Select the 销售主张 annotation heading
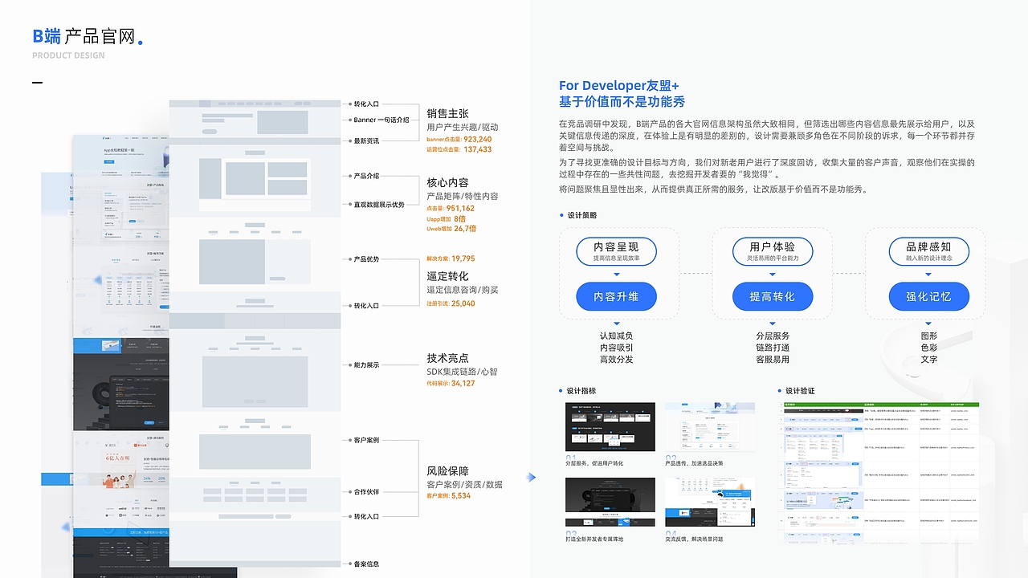The image size is (1028, 578). pos(449,112)
